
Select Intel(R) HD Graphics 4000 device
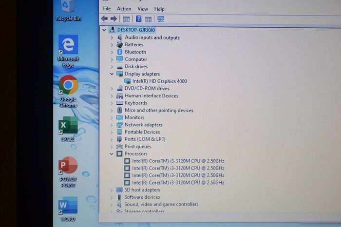click(159, 81)
